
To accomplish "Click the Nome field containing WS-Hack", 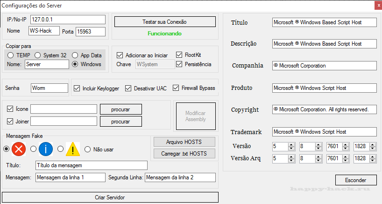I will pos(44,31).
